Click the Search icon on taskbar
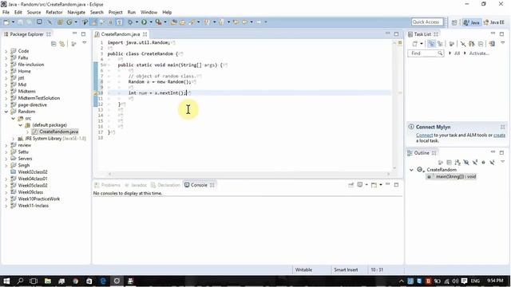Viewport: 511px width, 287px height. point(20,281)
